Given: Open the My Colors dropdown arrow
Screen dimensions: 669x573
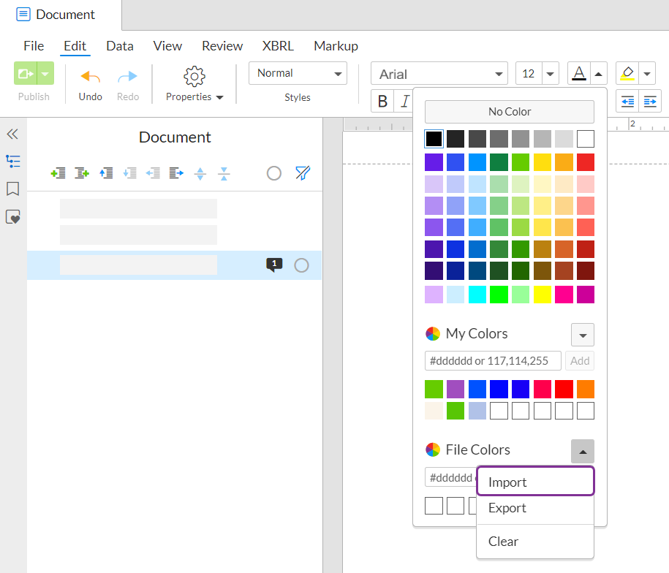Looking at the screenshot, I should click(x=583, y=335).
